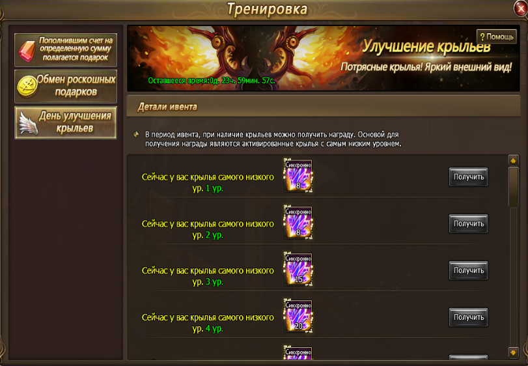Click the scroll up arrow of rewards list
528x366 pixels.
pyautogui.click(x=513, y=161)
